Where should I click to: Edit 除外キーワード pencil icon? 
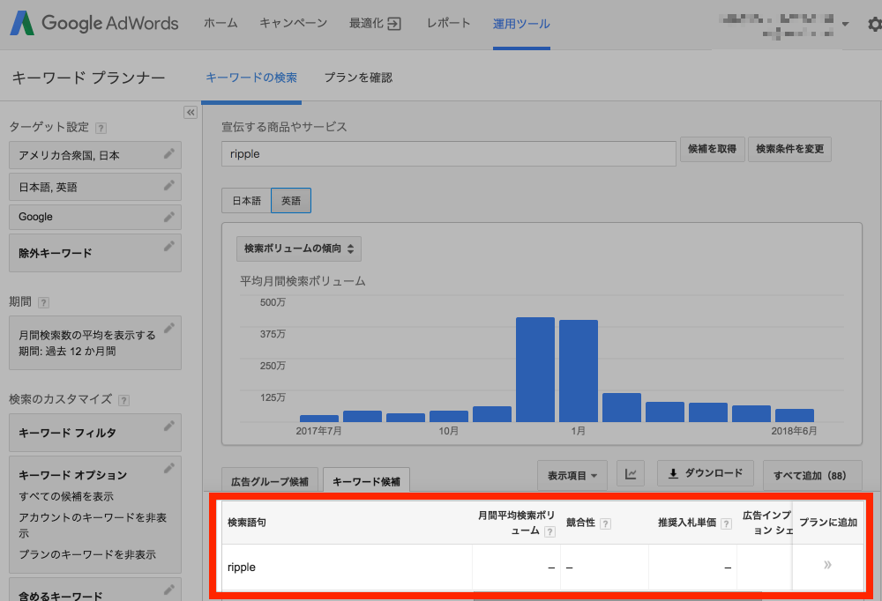click(168, 246)
